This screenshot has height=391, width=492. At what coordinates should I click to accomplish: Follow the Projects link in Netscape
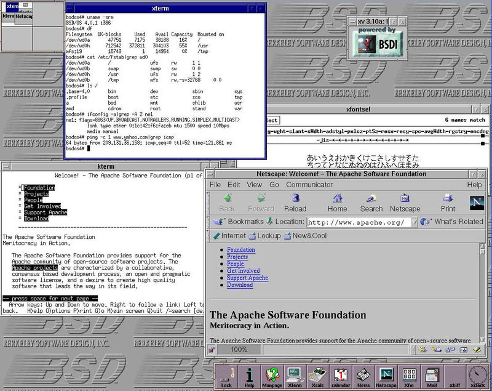click(237, 257)
